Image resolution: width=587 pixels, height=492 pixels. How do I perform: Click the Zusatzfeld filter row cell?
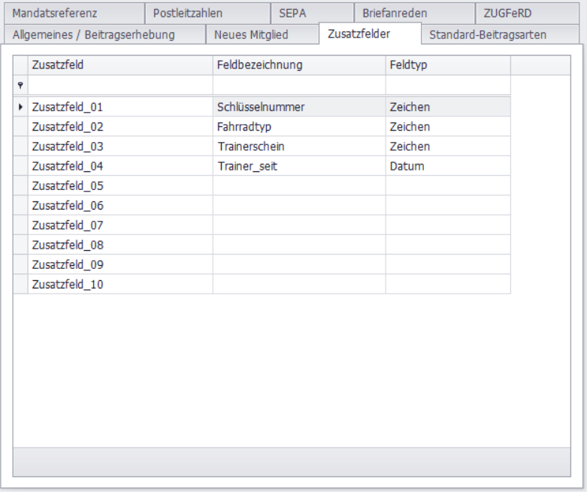pos(120,86)
